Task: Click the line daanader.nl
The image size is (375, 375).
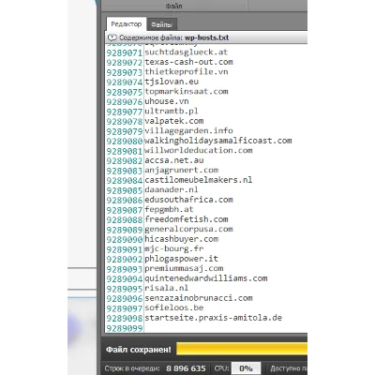Action: pos(172,189)
